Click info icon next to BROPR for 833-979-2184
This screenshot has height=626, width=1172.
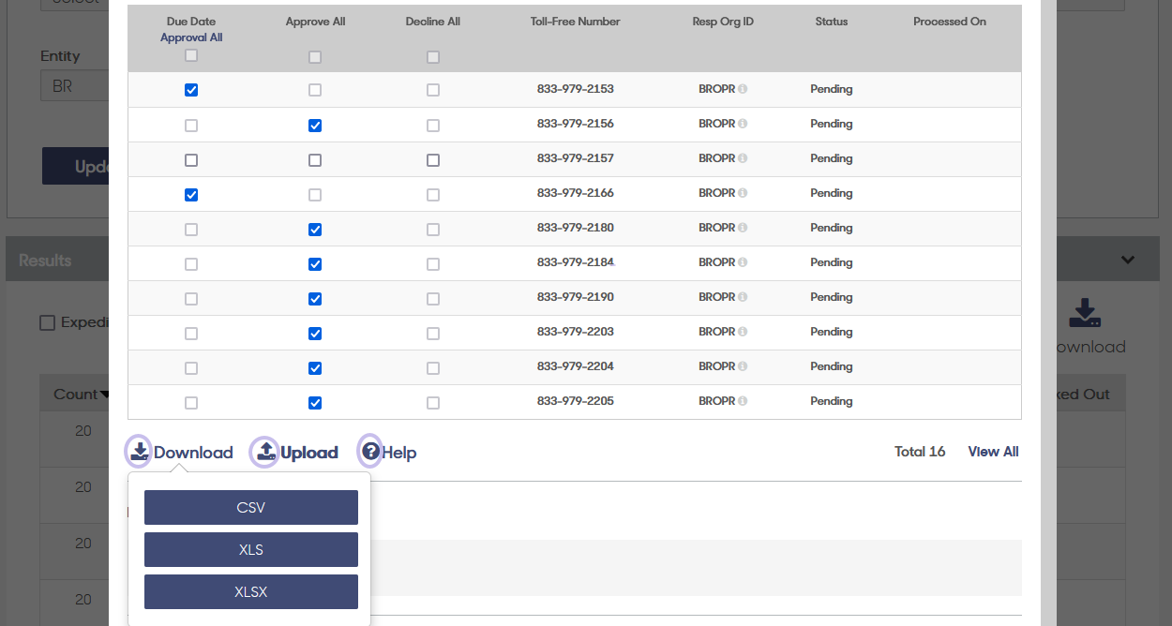(743, 262)
